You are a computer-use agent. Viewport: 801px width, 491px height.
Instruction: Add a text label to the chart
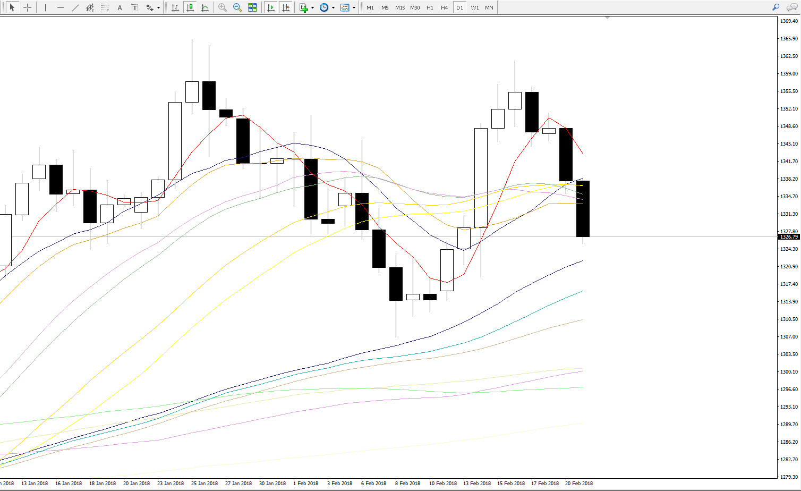tap(120, 7)
